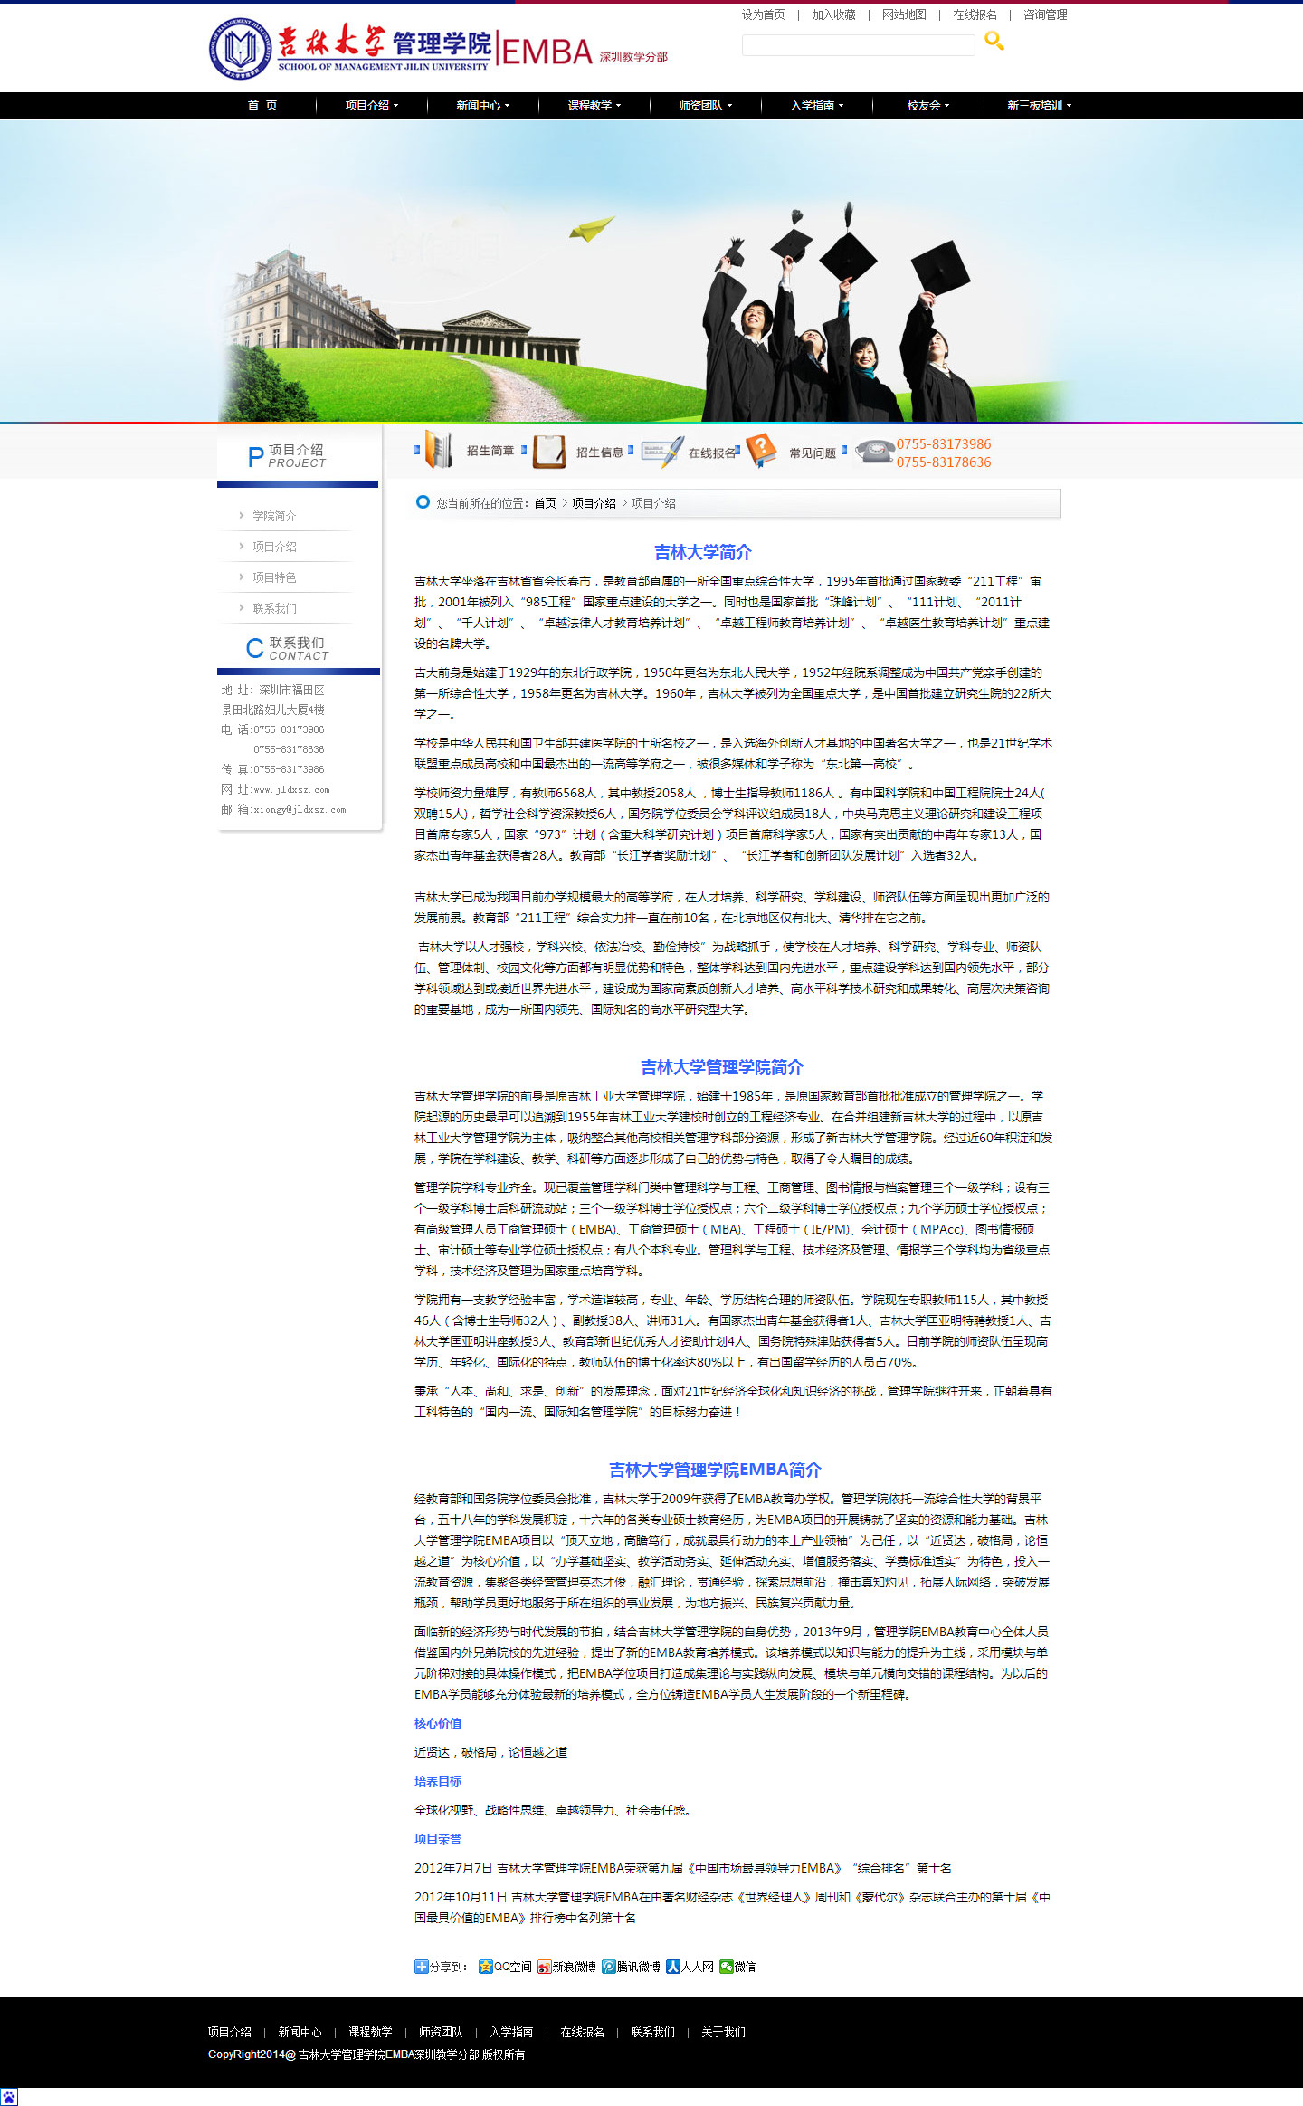Click the xiongy@jldxsz.com email address
Viewport: 1303px width, 2106px height.
300,810
